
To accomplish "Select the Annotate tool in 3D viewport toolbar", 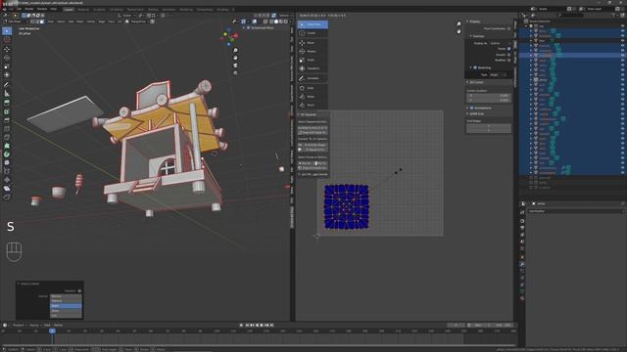I will [7, 85].
